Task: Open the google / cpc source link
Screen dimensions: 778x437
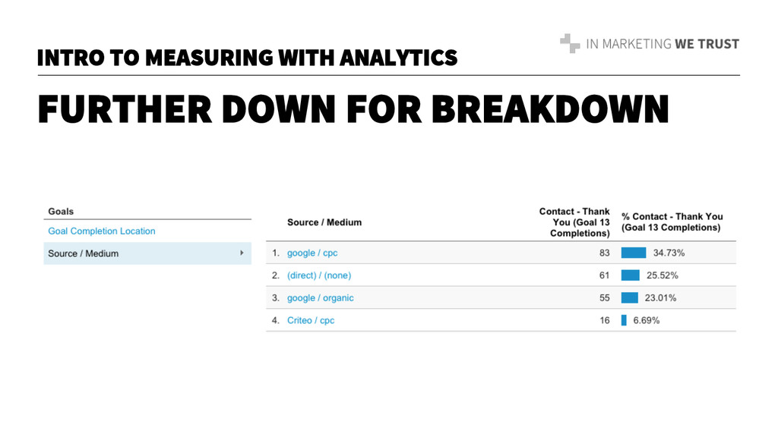Action: point(312,253)
